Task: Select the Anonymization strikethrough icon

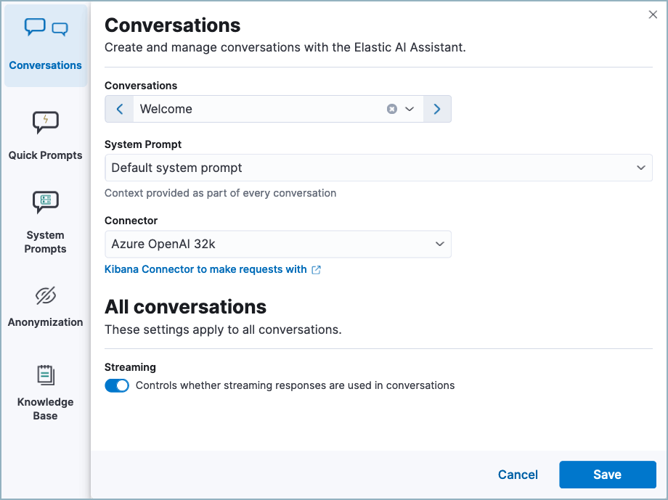Action: click(45, 297)
